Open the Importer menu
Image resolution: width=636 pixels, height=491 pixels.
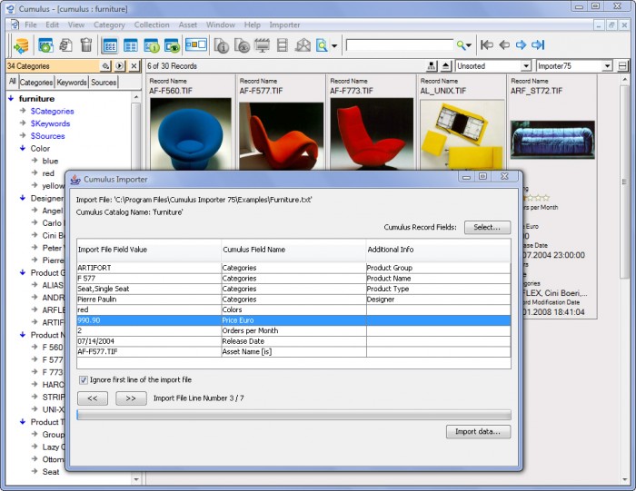pyautogui.click(x=284, y=25)
